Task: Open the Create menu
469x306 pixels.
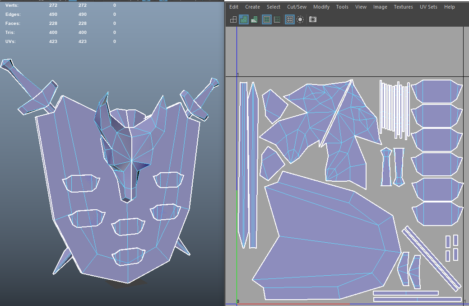Action: coord(252,7)
